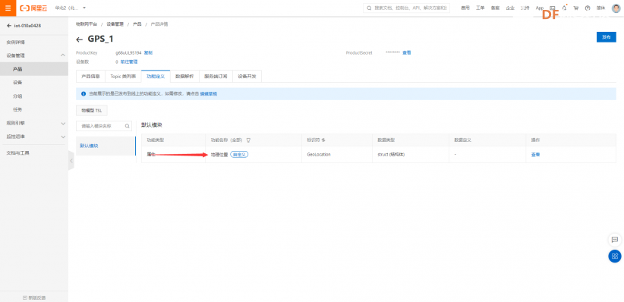The width and height of the screenshot is (624, 302).
Task: Open the 功能名称 filter funnel icon
Action: pos(248,140)
